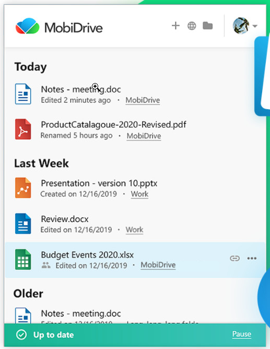Image resolution: width=270 pixels, height=349 pixels.
Task: Open Work folder link for Presentation file
Action: click(x=139, y=194)
